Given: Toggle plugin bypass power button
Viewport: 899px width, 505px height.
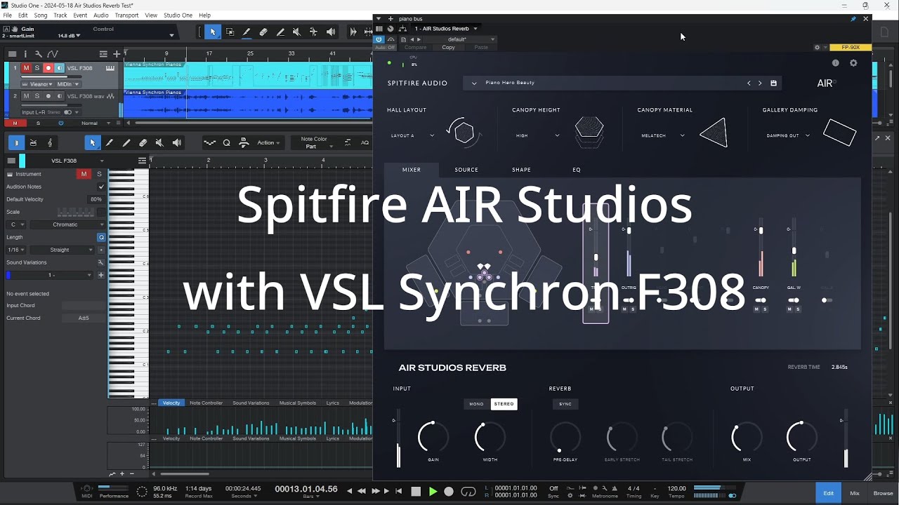Looking at the screenshot, I should pos(379,39).
